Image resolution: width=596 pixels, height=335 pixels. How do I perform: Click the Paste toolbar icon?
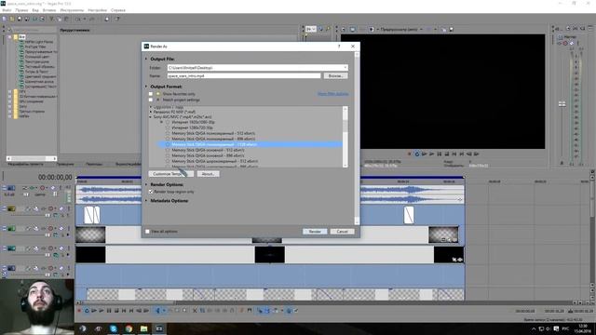coord(66,19)
